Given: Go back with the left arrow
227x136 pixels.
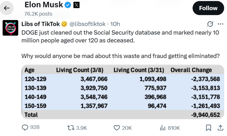Looking at the screenshot, I should 7,8.
